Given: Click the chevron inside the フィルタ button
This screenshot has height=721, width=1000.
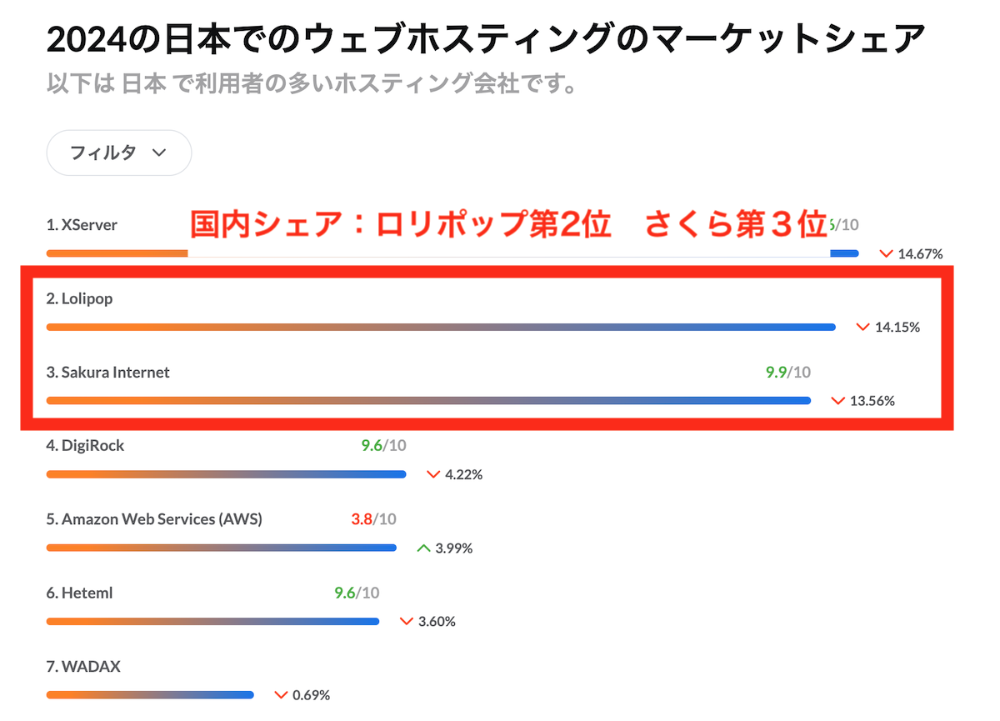Looking at the screenshot, I should click(x=159, y=153).
